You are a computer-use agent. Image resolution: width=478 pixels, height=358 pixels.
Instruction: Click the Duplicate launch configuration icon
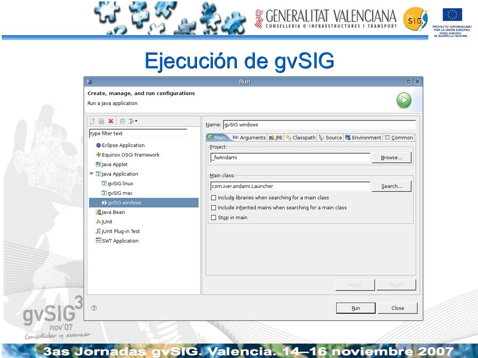tap(101, 121)
